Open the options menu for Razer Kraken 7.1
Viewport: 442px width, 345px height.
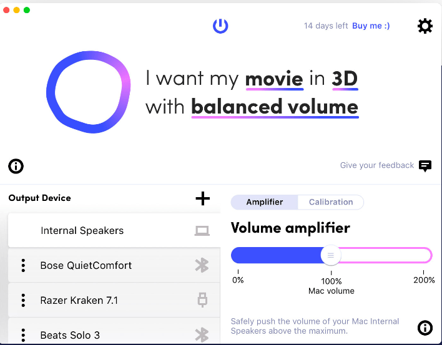[x=23, y=300]
